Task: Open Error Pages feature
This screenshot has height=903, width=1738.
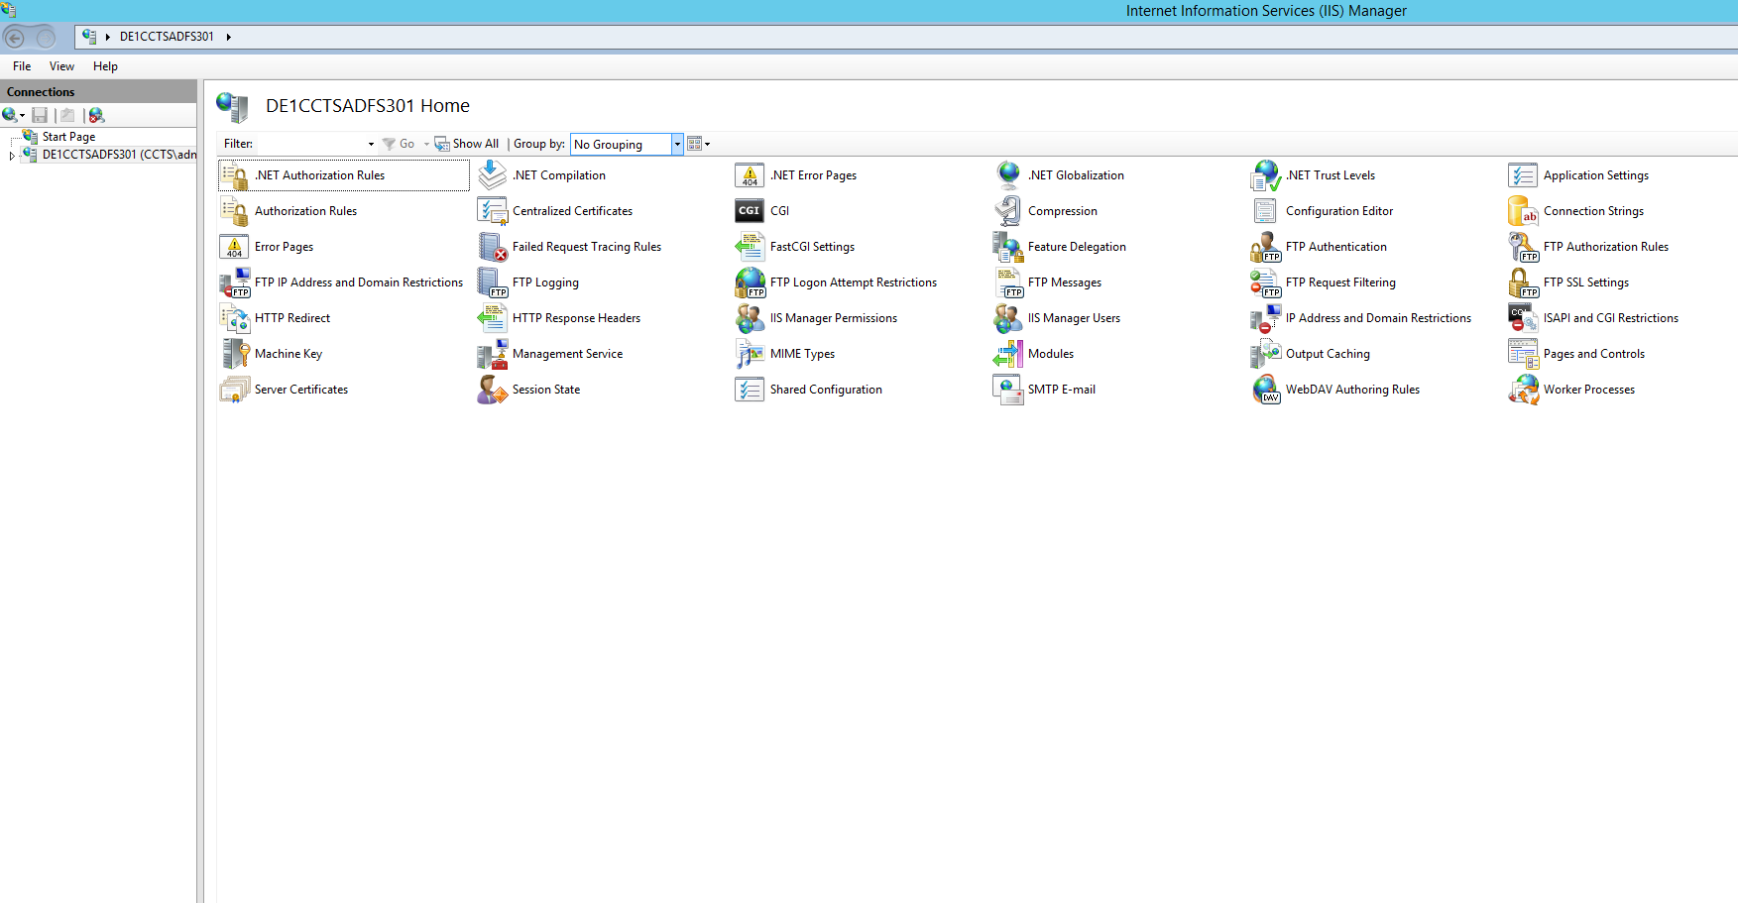Action: pyautogui.click(x=267, y=247)
